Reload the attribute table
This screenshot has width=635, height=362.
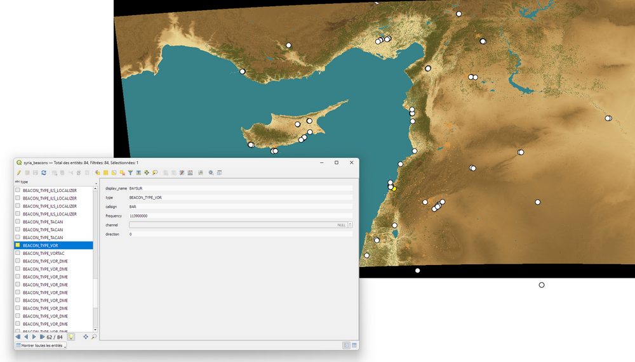[44, 172]
